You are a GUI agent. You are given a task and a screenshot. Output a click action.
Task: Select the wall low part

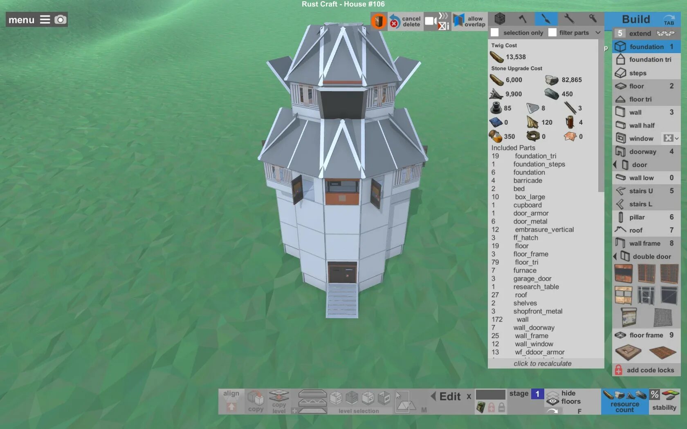tap(647, 178)
